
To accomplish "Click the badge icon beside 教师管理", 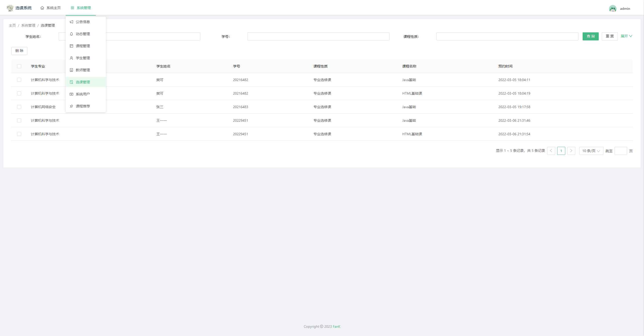I will tap(71, 70).
